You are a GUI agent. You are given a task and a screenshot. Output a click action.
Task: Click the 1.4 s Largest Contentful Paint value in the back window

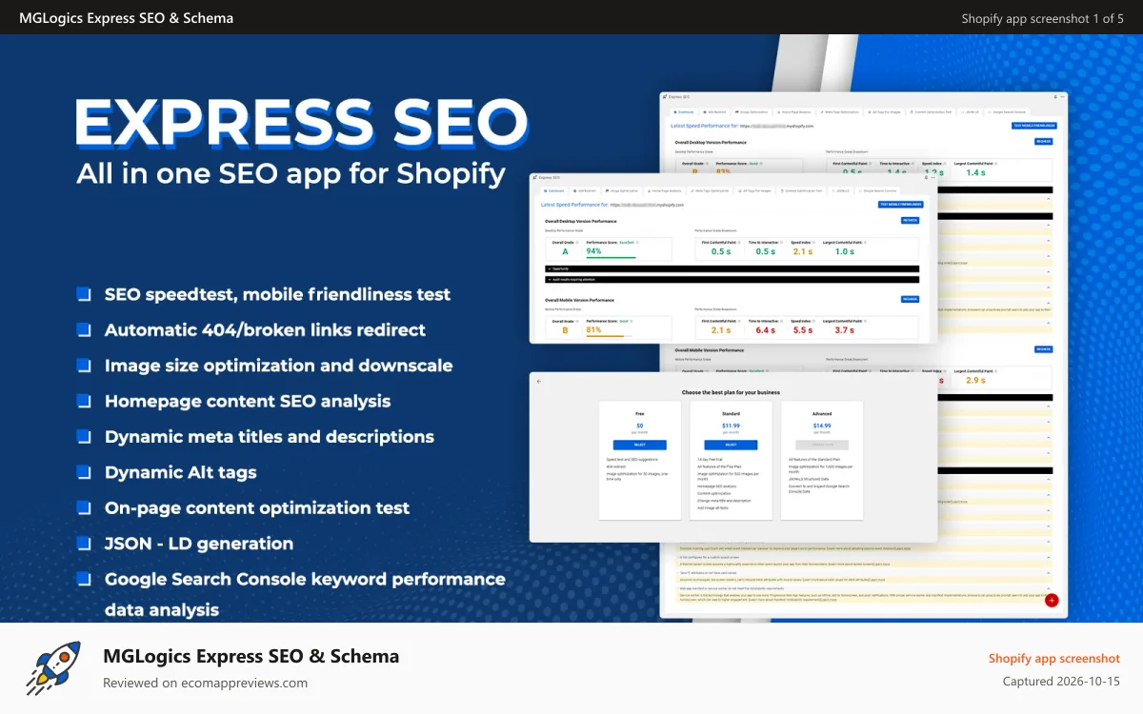pos(975,172)
